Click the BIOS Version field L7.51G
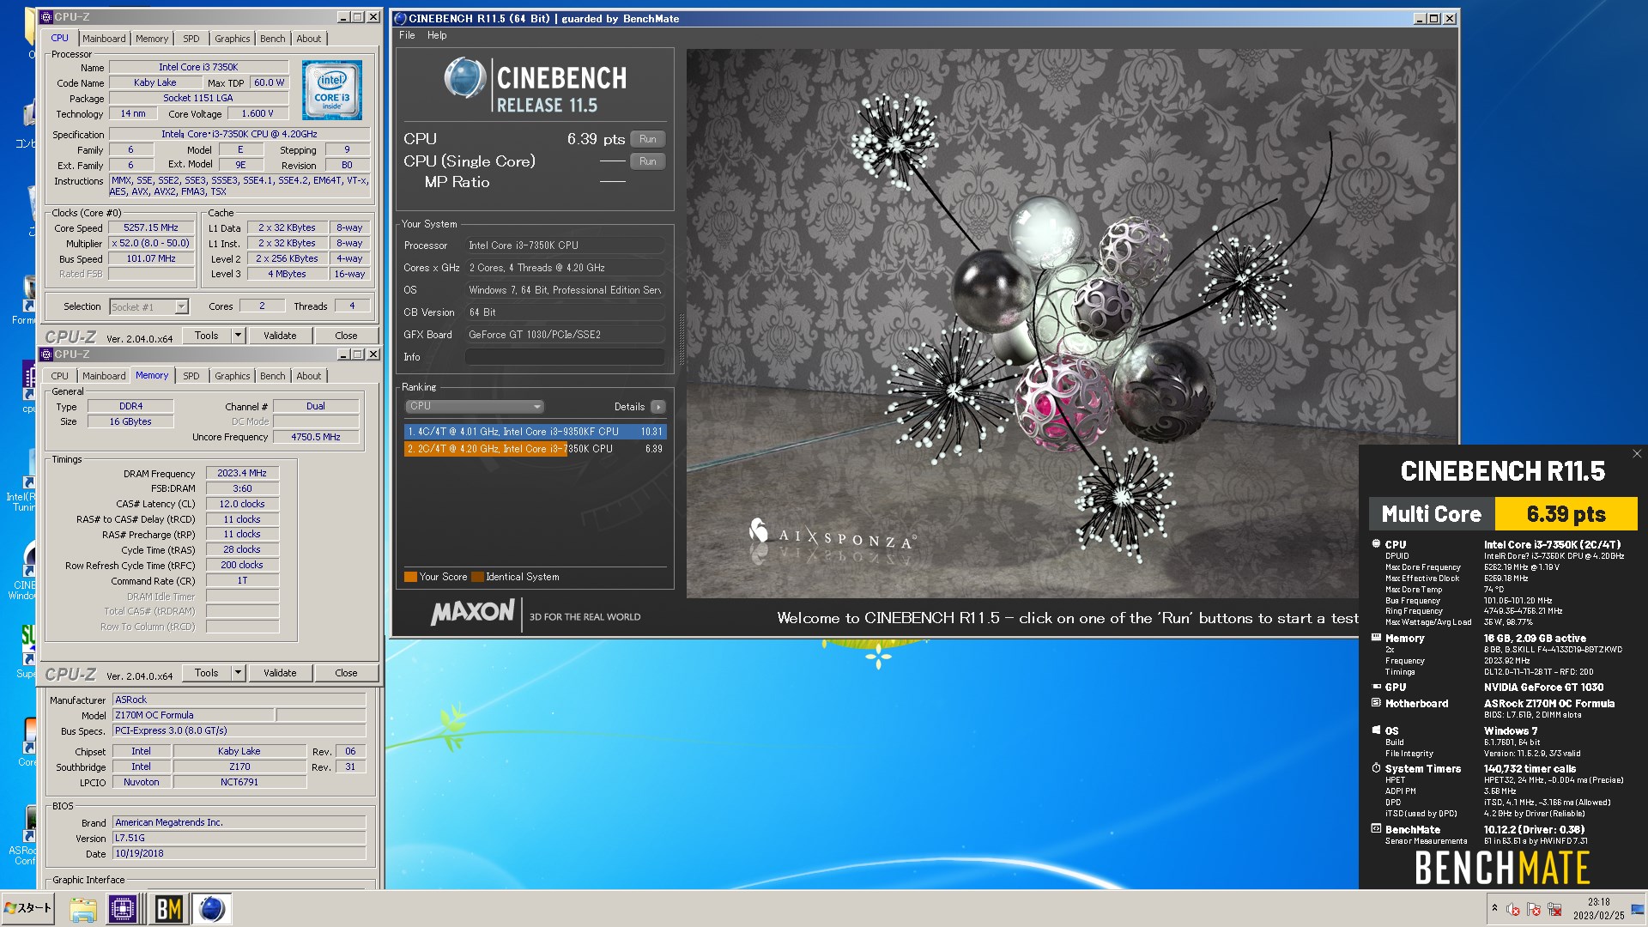The height and width of the screenshot is (927, 1648). point(239,838)
